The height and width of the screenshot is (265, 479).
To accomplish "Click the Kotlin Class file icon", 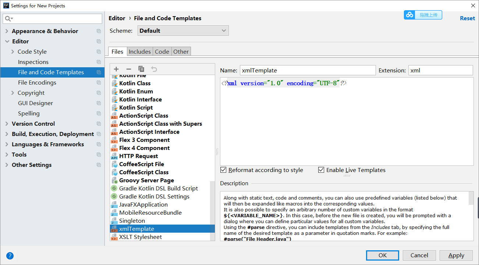I will 114,83.
